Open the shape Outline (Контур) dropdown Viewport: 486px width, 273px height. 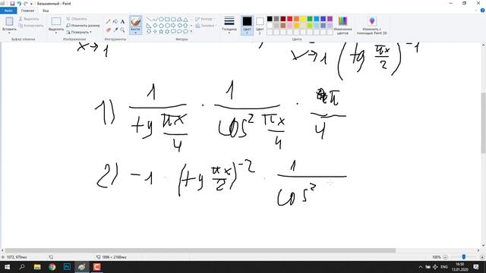coord(205,19)
